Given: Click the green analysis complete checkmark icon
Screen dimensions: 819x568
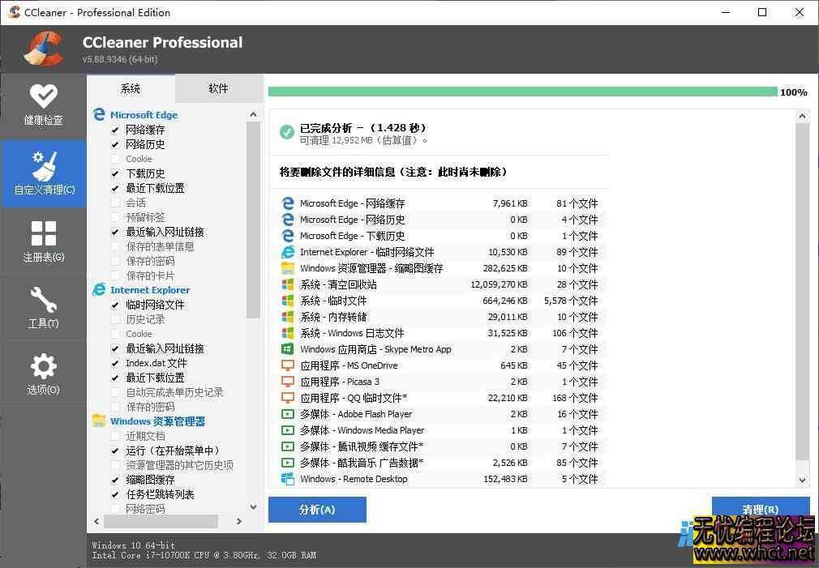Looking at the screenshot, I should [x=286, y=132].
